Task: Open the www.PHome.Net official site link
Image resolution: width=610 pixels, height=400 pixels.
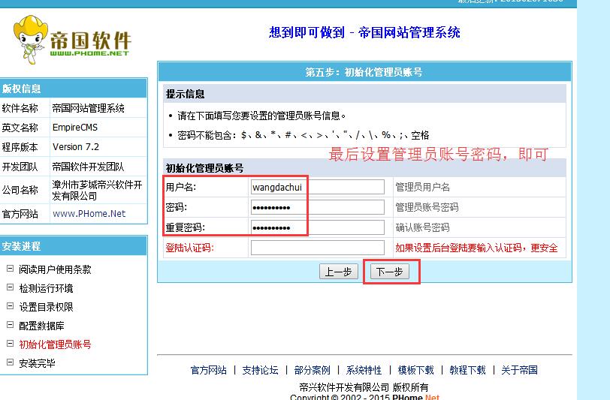Action: pos(89,214)
